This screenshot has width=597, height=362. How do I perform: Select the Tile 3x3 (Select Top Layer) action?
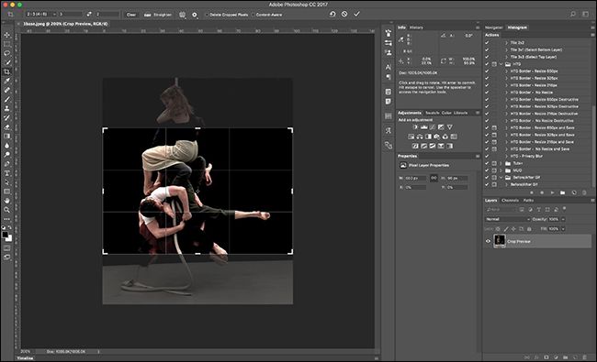[x=533, y=57]
